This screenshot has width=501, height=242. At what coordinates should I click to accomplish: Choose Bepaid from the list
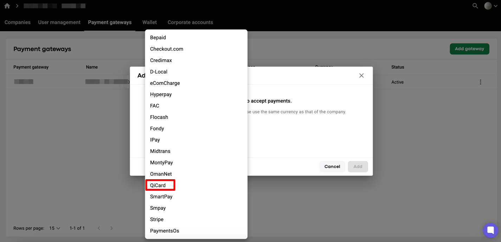point(196,38)
